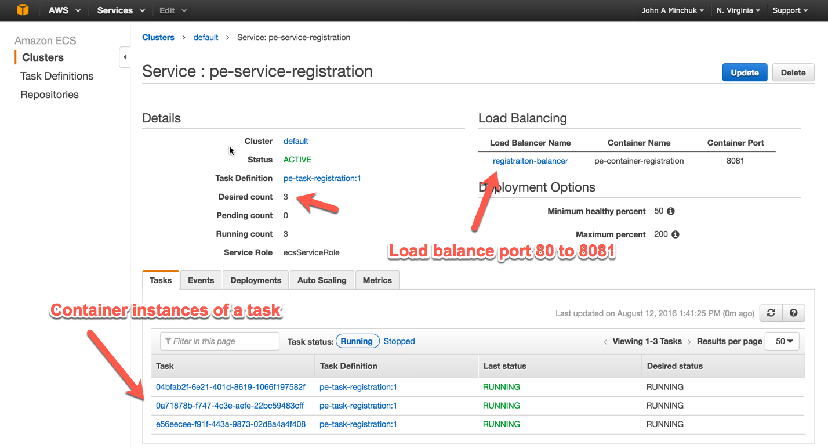Switch to the Tasks tab
Image resolution: width=828 pixels, height=448 pixels.
[x=161, y=280]
